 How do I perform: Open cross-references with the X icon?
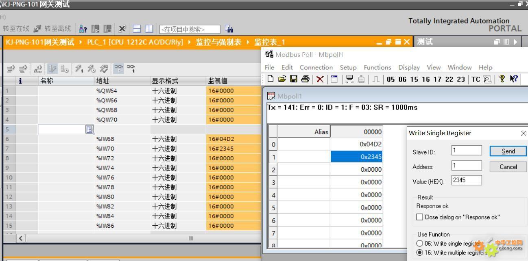point(122,29)
